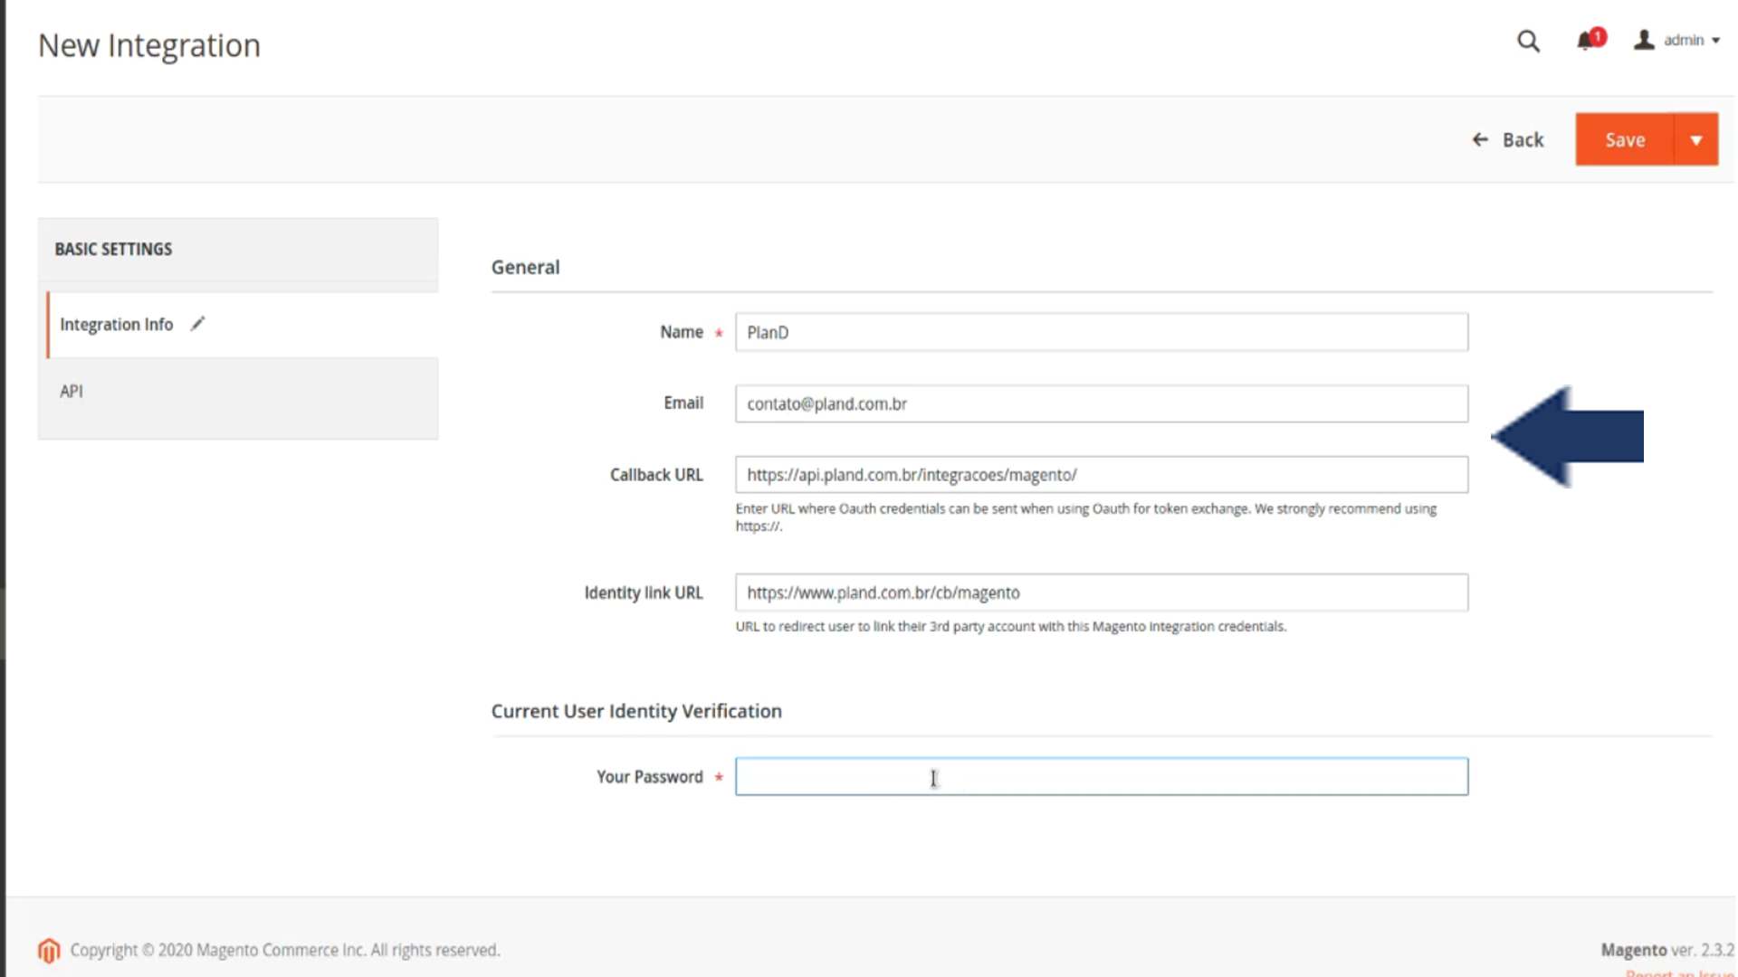
Task: Click the admin user avatar icon
Action: pyautogui.click(x=1644, y=40)
